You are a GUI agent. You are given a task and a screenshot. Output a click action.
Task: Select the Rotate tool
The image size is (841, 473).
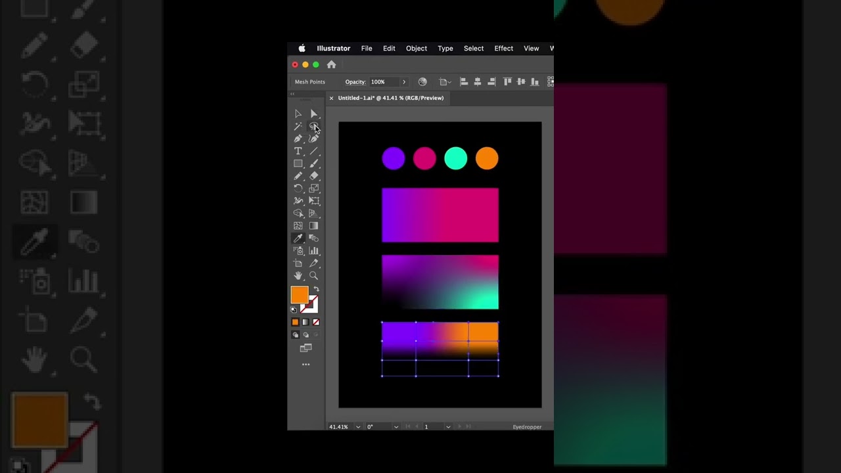click(298, 189)
